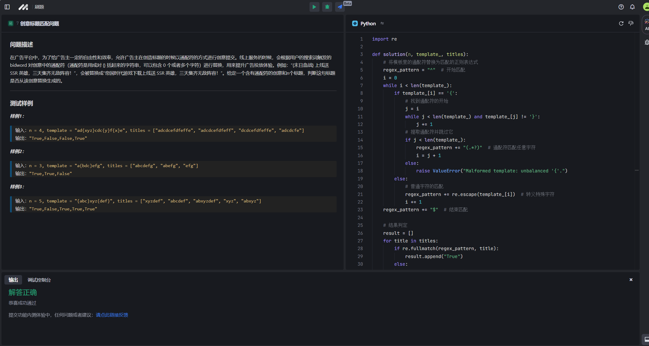This screenshot has height=346, width=649.
Task: Switch programming language from Python
Action: point(368,24)
